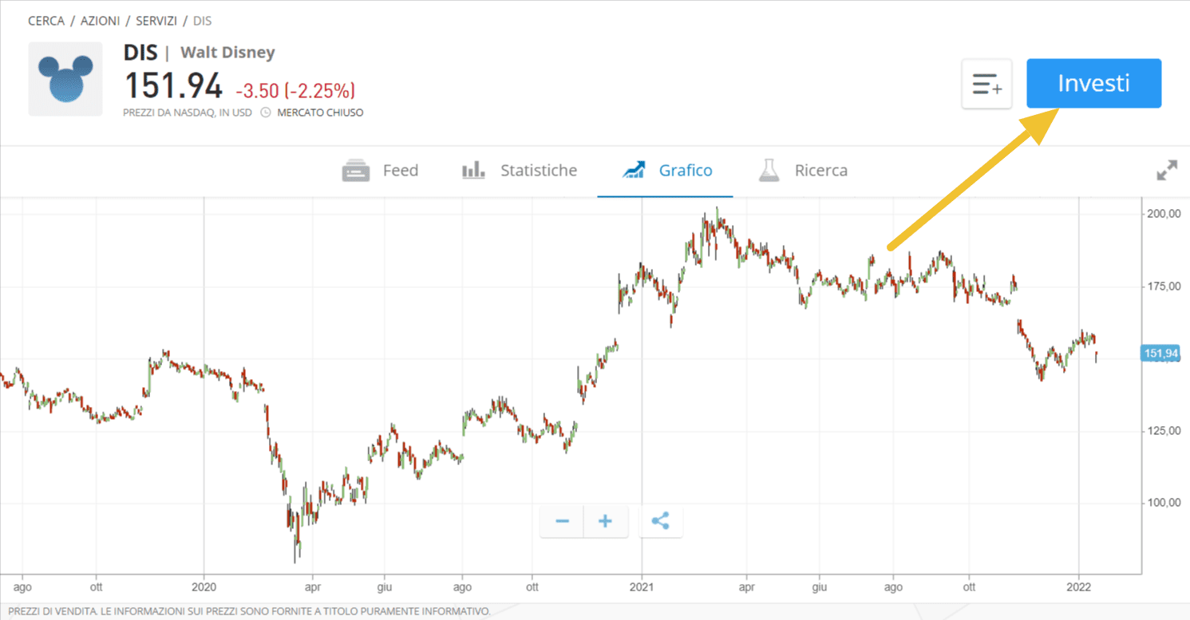Click the clock icon beside MERCATO CHIUSO
Screen dimensions: 1190x620
click(x=266, y=113)
